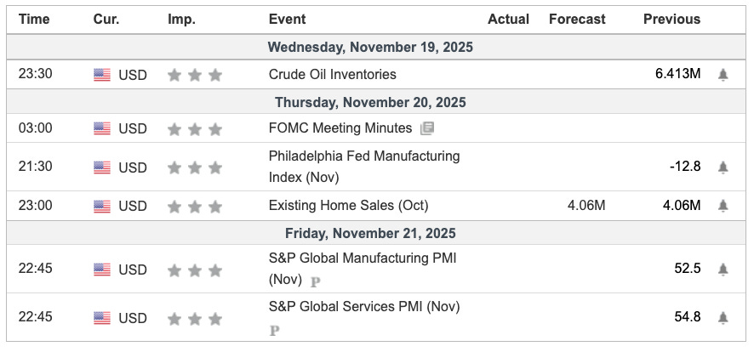Create alert for S&P Global Manufacturing PMI

pos(723,270)
